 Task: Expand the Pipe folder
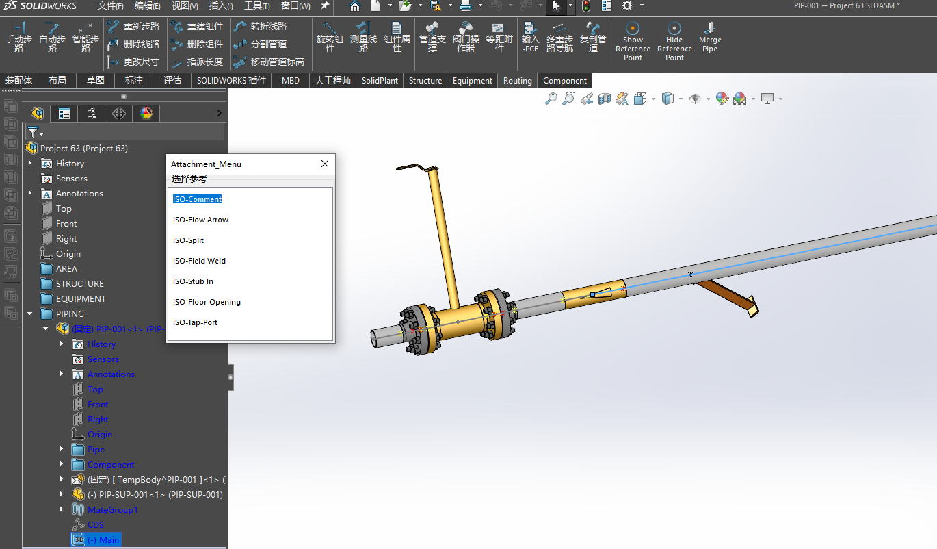62,449
